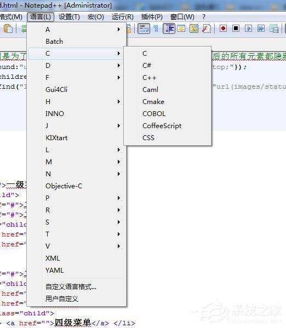Toggle the Show indent guide icon
Screen dimensions: 286x328
click(169, 28)
